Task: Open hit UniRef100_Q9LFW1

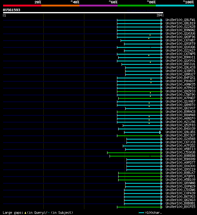Action: pyautogui.click(x=180, y=20)
